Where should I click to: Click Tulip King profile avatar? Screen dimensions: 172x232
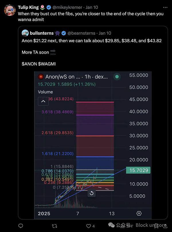pyautogui.click(x=10, y=10)
